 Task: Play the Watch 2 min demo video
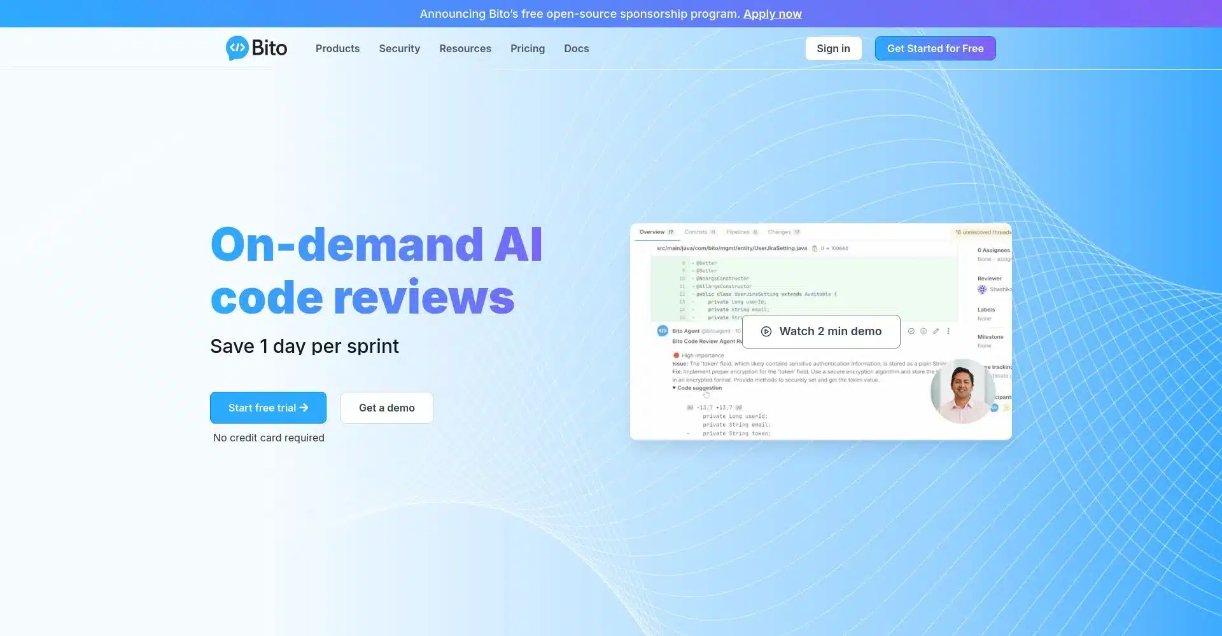pyautogui.click(x=821, y=331)
